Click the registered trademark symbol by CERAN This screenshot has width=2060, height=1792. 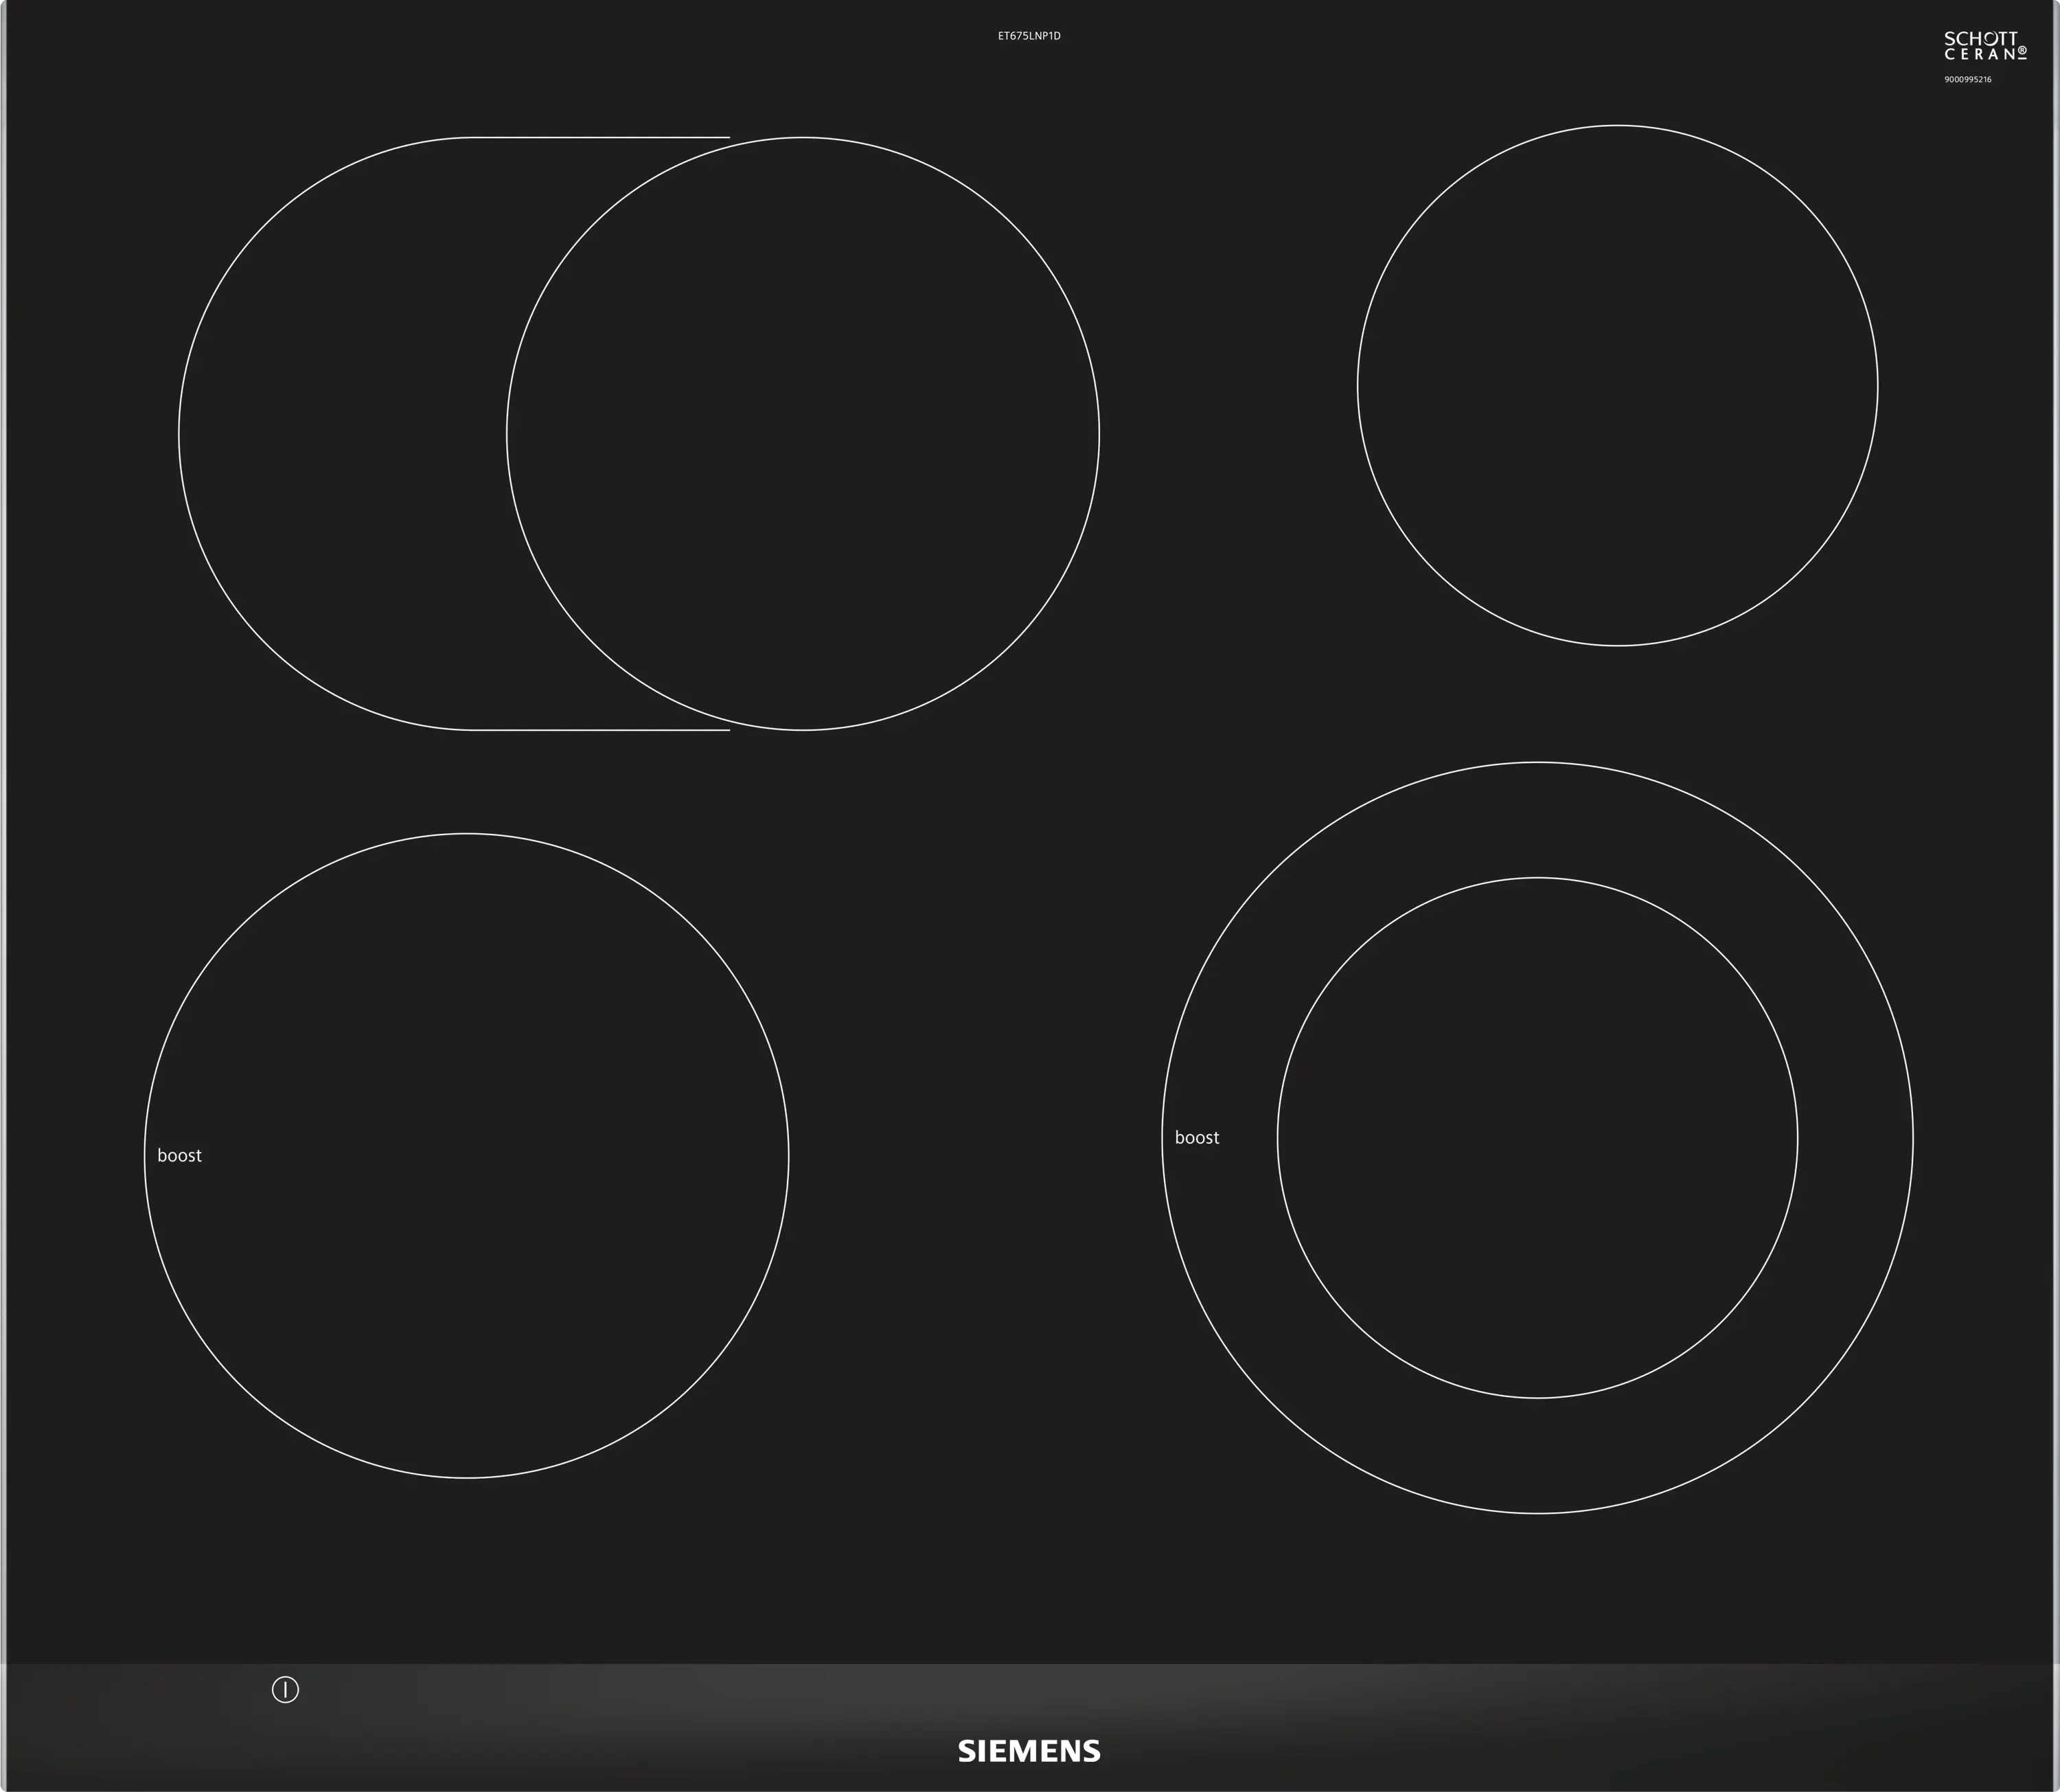pos(2022,50)
